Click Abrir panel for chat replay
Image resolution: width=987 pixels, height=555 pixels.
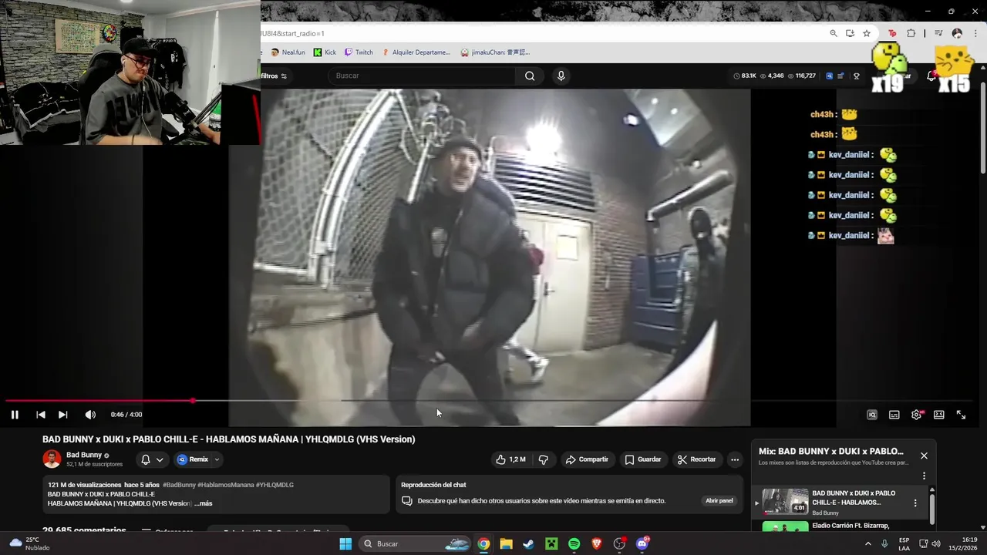coord(719,501)
